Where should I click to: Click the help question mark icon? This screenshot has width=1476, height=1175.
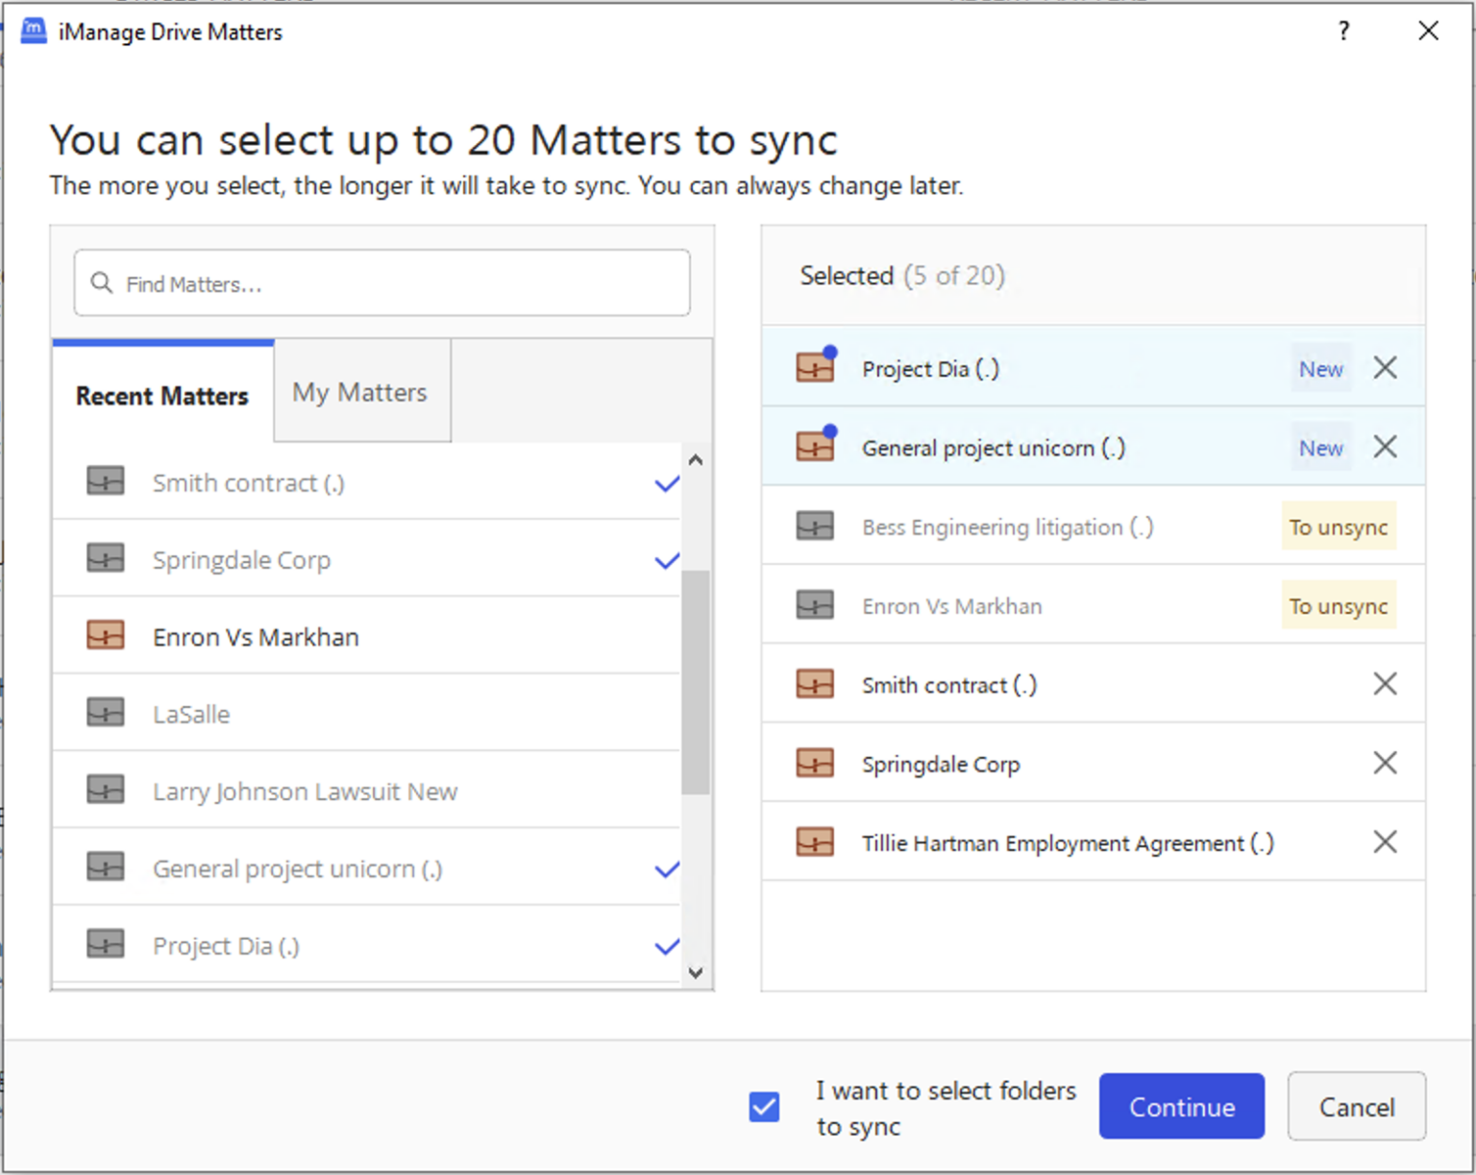(1343, 32)
